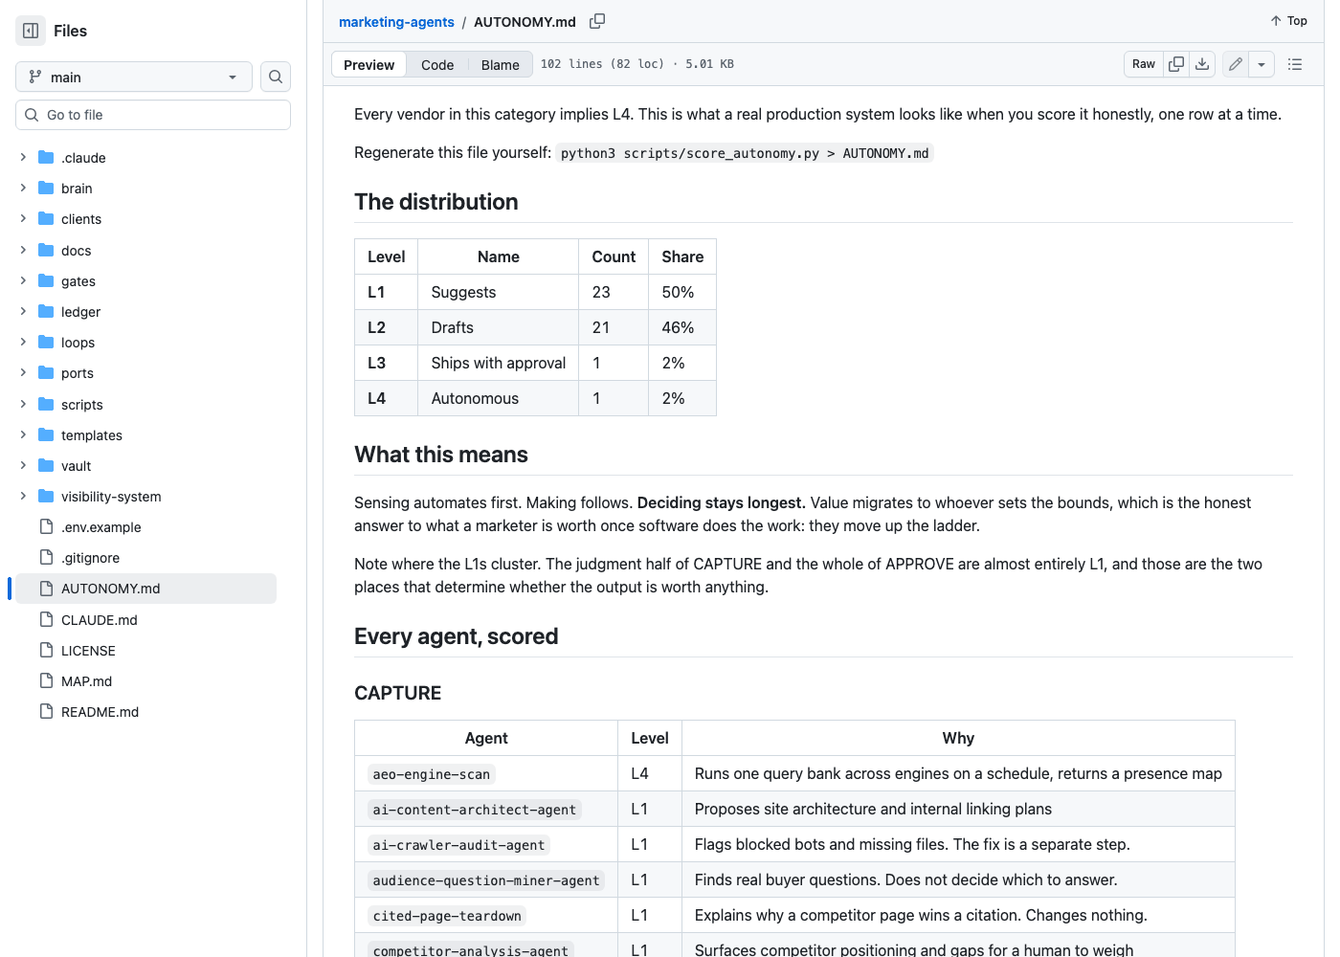The width and height of the screenshot is (1340, 957).
Task: Expand the visibility-system folder
Action: 23,496
